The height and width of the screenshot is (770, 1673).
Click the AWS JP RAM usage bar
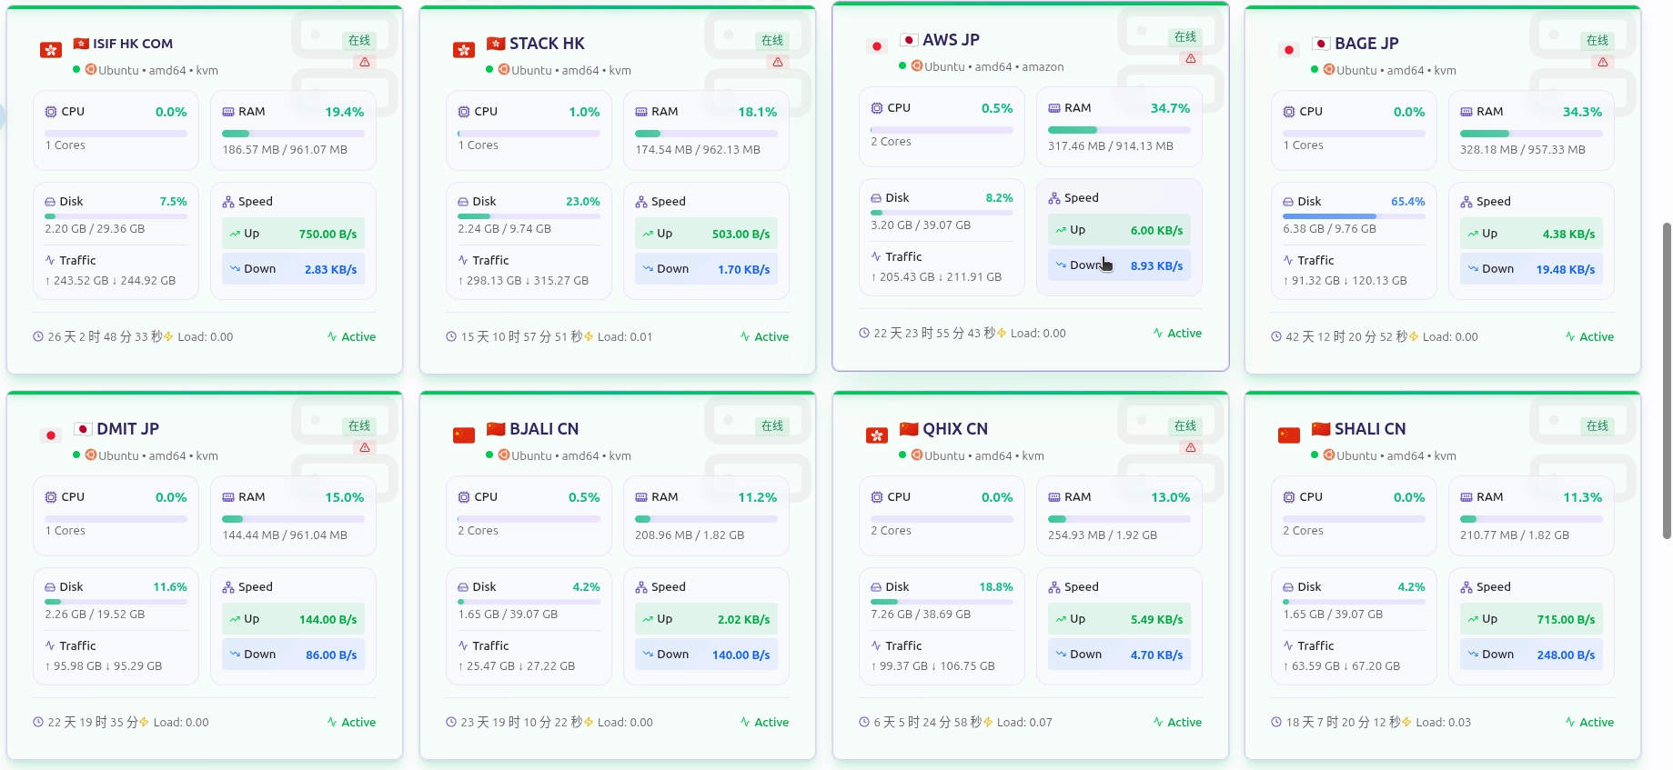coord(1119,130)
